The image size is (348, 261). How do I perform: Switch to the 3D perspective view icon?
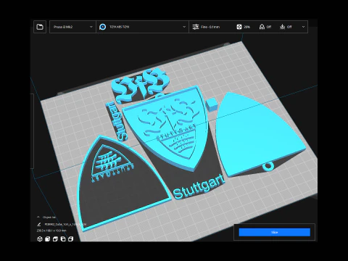click(40, 239)
